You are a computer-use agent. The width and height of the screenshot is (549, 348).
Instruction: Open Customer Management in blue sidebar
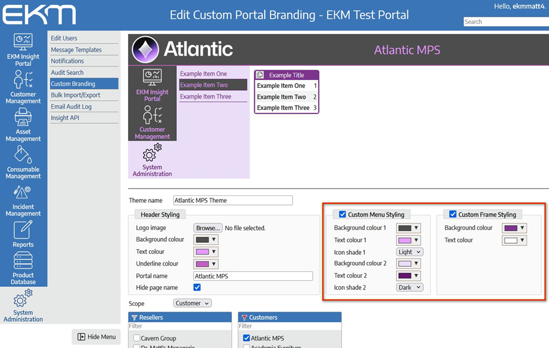(x=23, y=87)
